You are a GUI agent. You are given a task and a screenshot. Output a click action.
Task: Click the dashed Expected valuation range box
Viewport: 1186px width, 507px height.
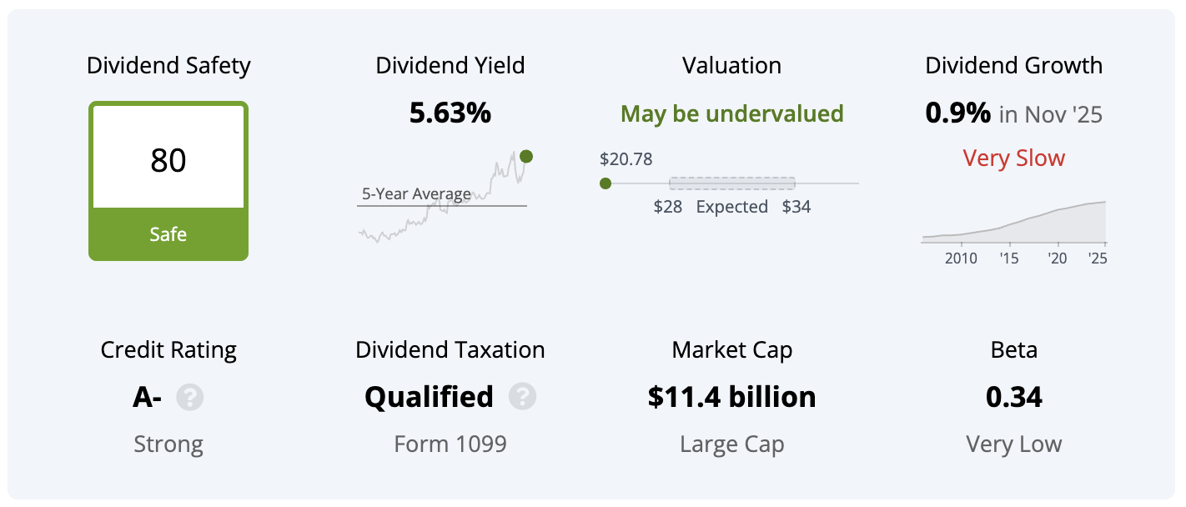tap(732, 183)
